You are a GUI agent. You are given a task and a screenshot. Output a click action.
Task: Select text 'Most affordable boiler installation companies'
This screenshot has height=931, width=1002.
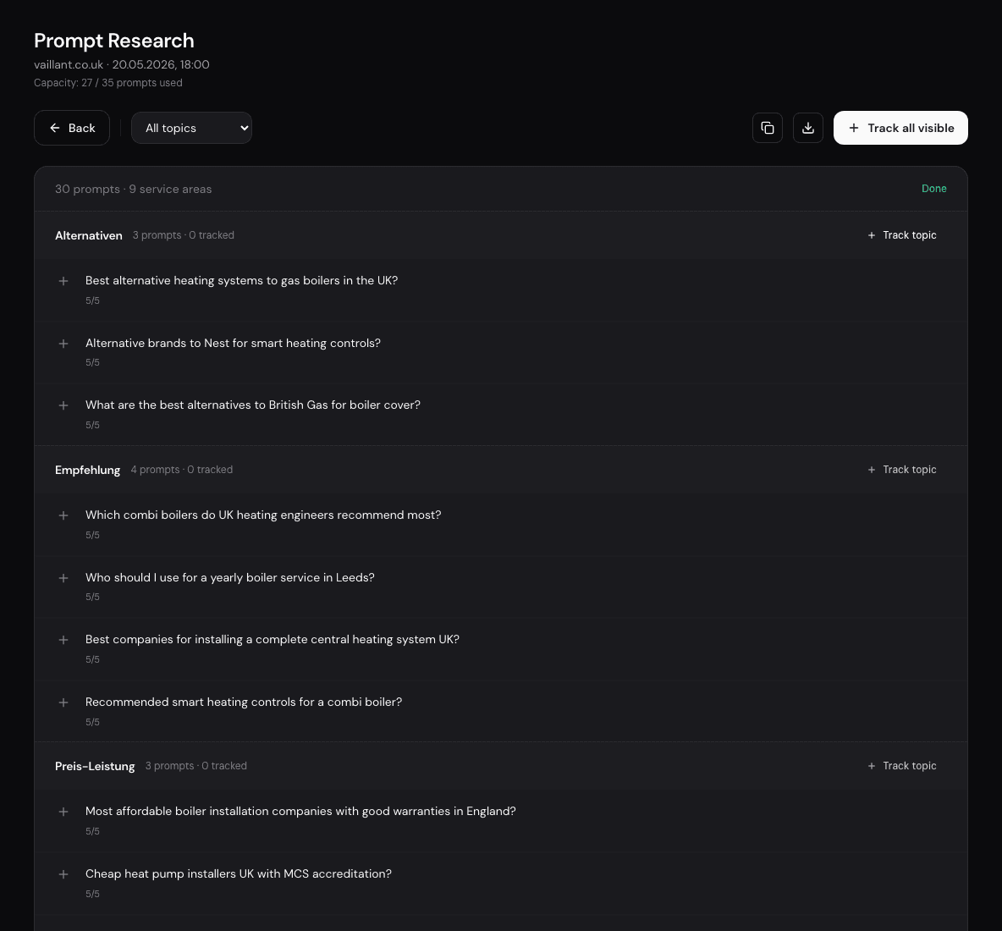pos(210,812)
